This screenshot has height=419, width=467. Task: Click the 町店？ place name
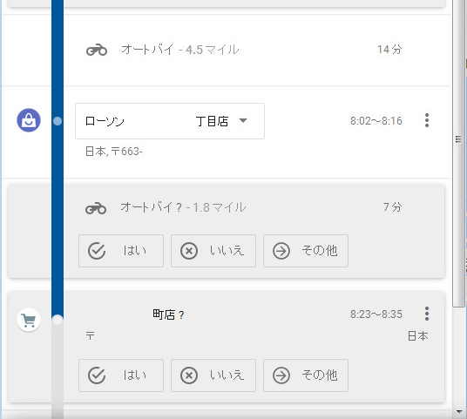(x=168, y=314)
